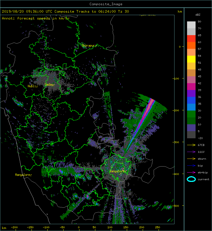Click the dense radar echoes over Bangalore city
The height and width of the screenshot is (231, 212).
pos(118,167)
